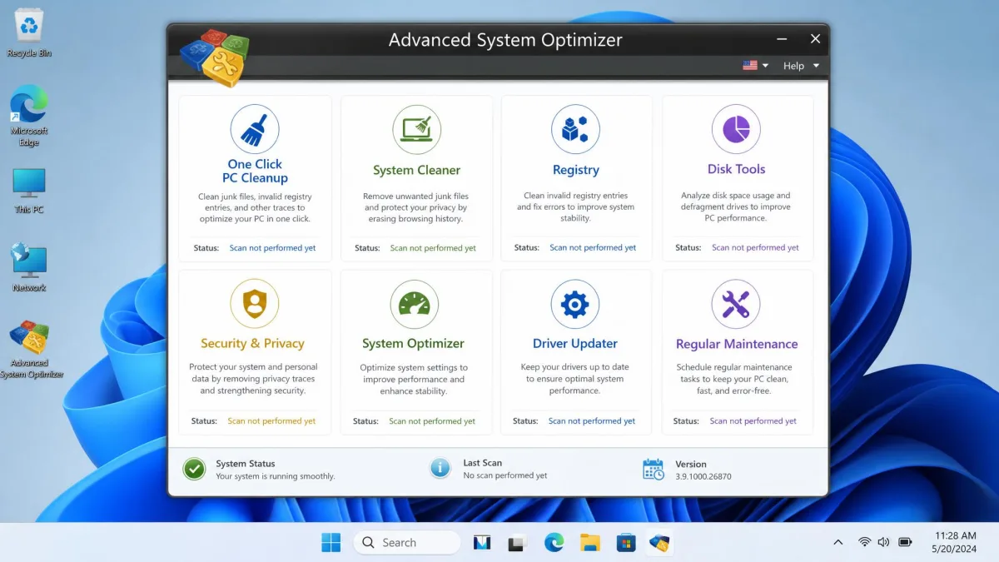
Task: Open the Regular Maintenance title link
Action: [x=737, y=344]
